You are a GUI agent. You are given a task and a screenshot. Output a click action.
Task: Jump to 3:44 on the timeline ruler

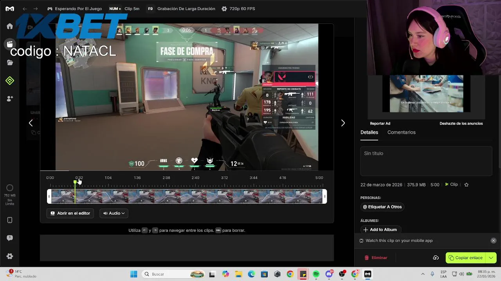coord(254,178)
